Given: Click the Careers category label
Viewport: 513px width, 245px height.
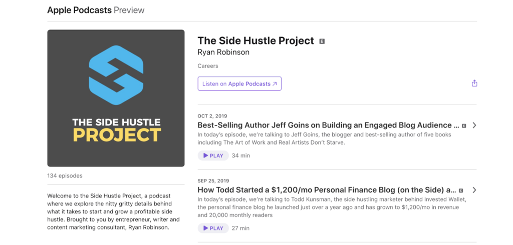Looking at the screenshot, I should [208, 66].
